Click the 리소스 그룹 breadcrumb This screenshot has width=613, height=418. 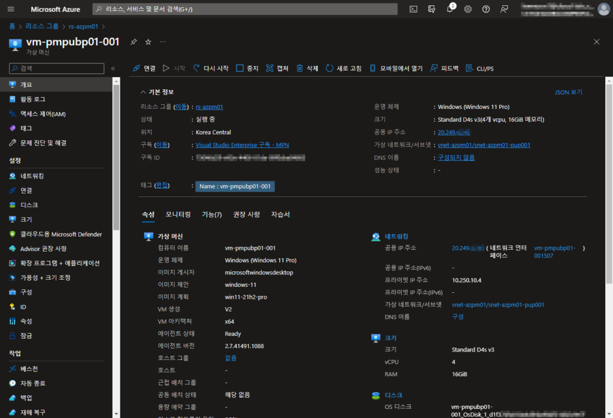[x=42, y=26]
